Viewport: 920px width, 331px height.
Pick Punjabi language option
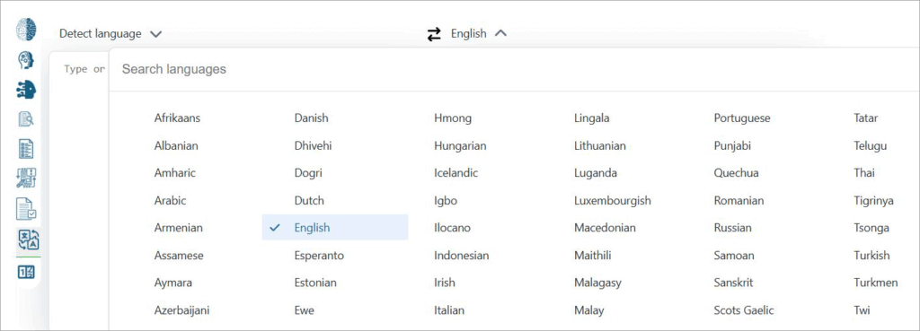click(733, 146)
